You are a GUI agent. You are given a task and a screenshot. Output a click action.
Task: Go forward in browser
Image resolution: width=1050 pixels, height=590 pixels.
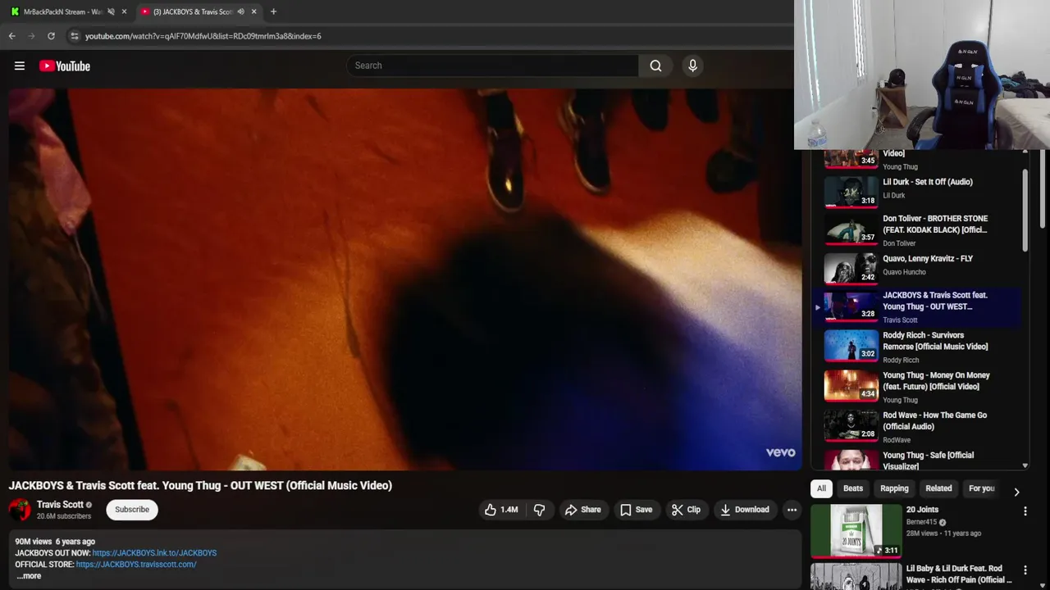coord(31,36)
